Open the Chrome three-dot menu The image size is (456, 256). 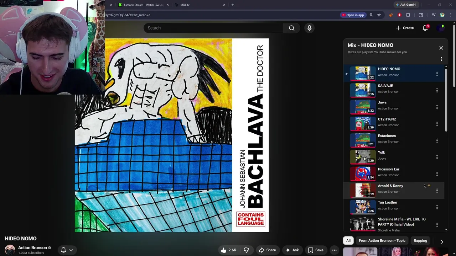(451, 15)
